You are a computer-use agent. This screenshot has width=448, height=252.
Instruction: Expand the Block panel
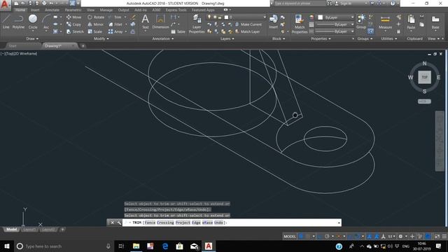[x=279, y=38]
